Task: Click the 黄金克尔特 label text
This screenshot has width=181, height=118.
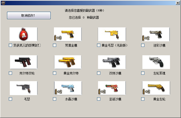Action: pos(71,73)
